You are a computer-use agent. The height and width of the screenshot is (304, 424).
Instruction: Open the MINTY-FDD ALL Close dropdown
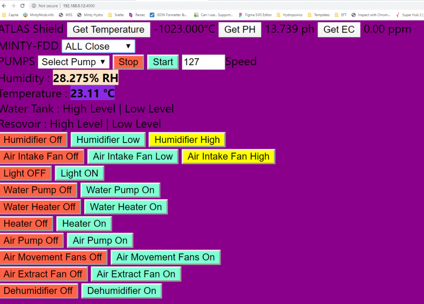tap(98, 47)
